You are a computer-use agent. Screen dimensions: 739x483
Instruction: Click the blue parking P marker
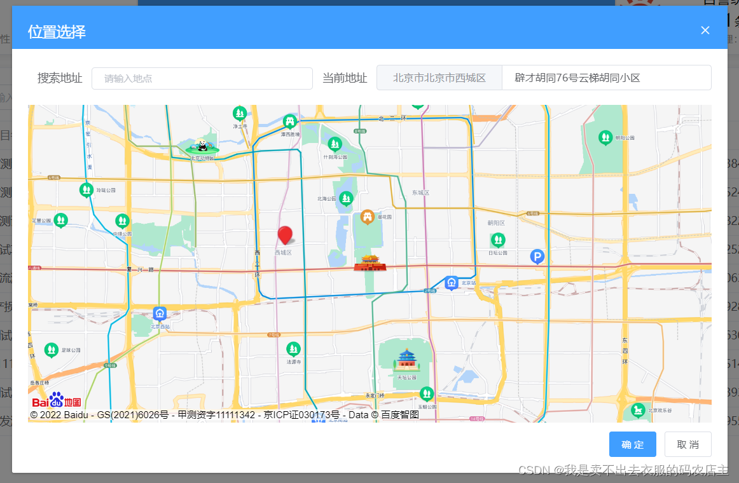click(537, 257)
